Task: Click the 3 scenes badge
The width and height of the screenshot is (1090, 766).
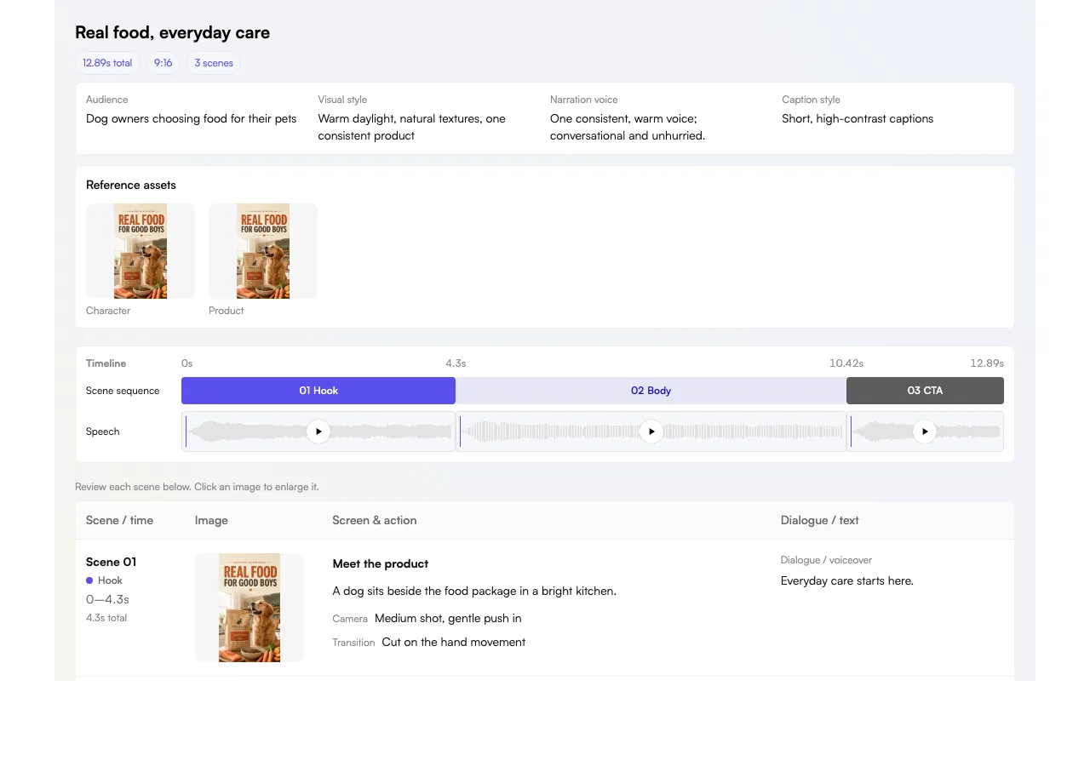Action: pyautogui.click(x=214, y=63)
